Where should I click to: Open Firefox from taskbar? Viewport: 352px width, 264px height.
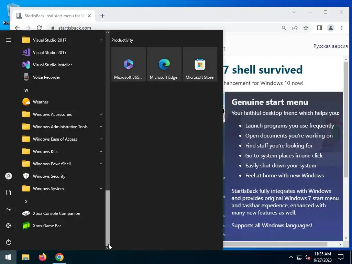tap(42, 257)
